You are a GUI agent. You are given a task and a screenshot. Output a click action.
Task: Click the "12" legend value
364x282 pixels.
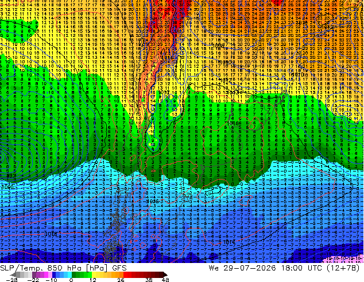point(93,280)
